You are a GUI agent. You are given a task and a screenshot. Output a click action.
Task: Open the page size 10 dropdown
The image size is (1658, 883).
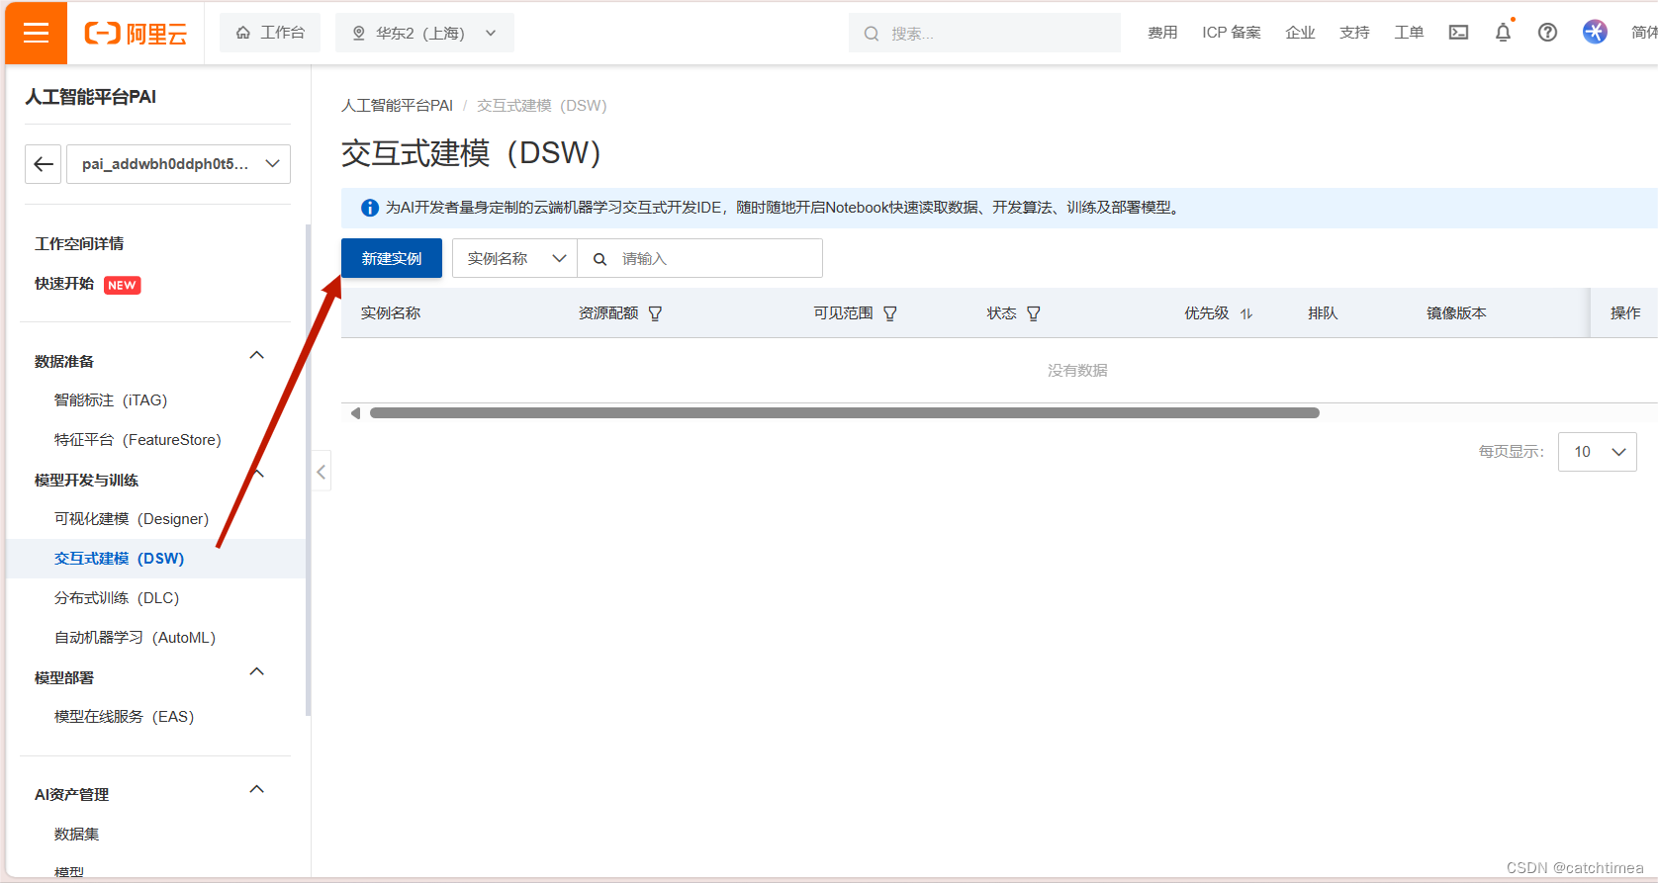(1598, 452)
